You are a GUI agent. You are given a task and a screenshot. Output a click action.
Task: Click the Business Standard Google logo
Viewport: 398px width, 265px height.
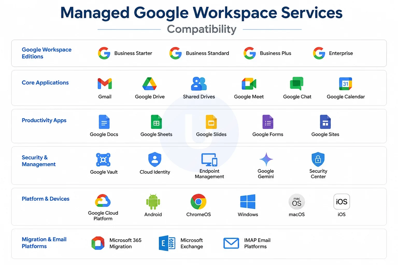175,53
